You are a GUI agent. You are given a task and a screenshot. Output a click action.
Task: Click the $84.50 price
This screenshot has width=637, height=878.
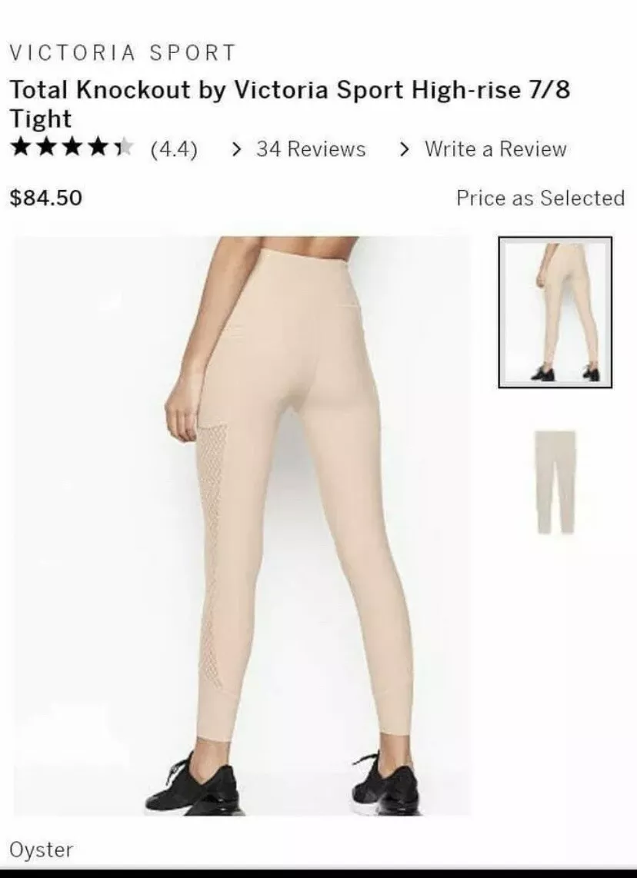tap(46, 198)
